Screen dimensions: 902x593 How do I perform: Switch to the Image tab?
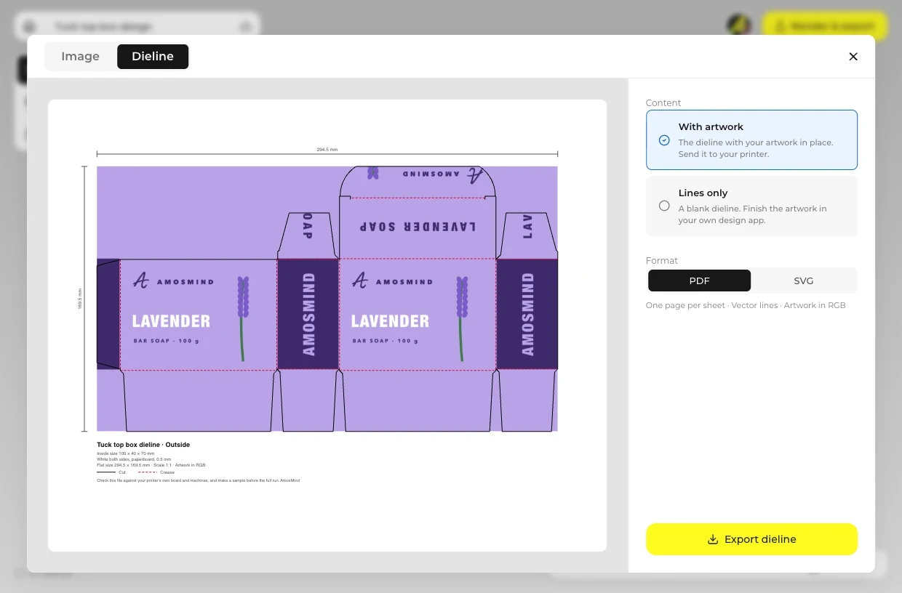(80, 57)
